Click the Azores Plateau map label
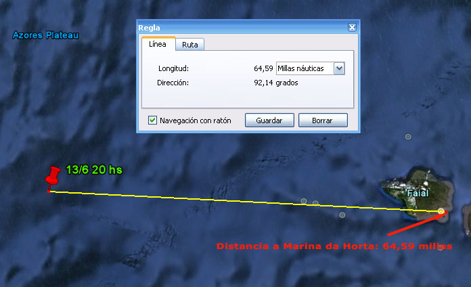The width and height of the screenshot is (471, 287). point(45,35)
